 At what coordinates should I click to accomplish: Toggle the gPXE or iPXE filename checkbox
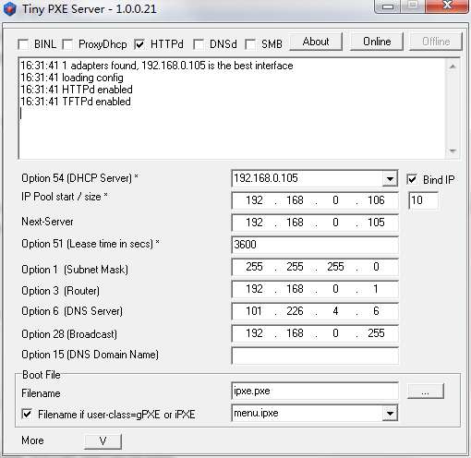(27, 414)
